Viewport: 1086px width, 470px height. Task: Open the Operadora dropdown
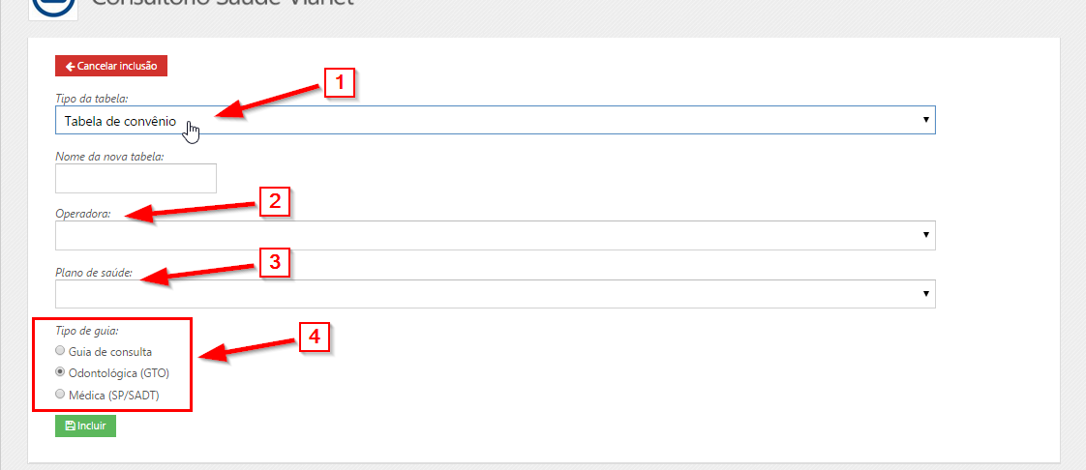click(x=494, y=235)
